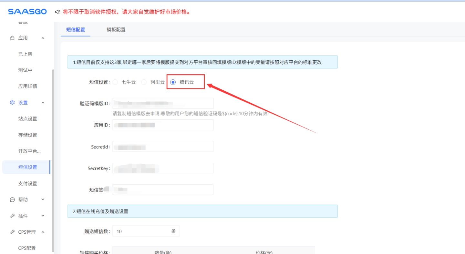465x254 pixels.
Task: Select the 七牛云 radio option
Action: [x=115, y=82]
